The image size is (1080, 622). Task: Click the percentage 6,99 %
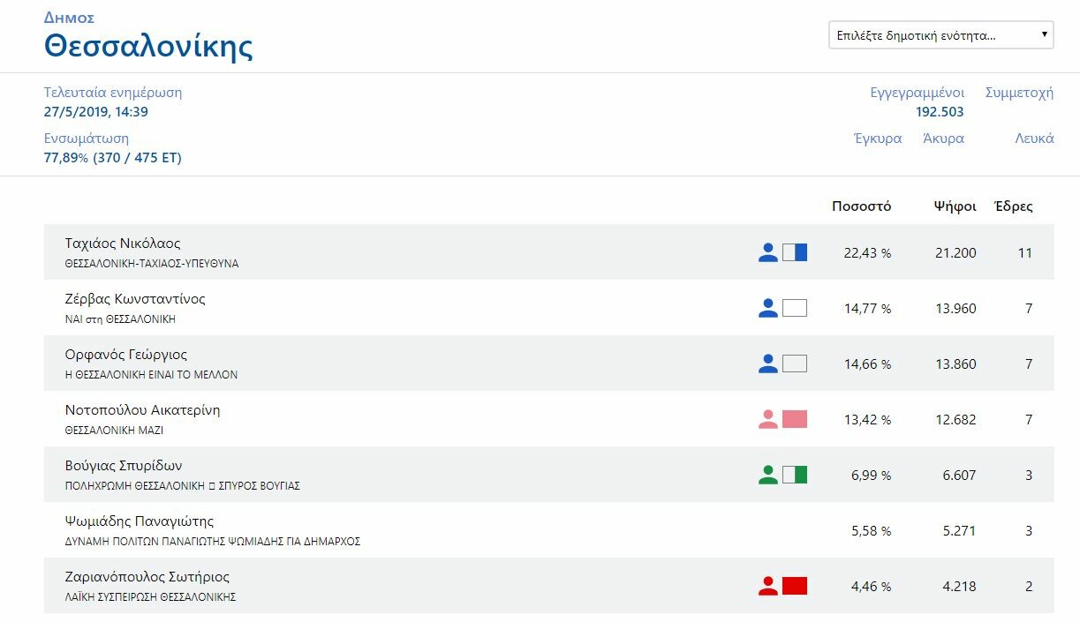tap(872, 476)
